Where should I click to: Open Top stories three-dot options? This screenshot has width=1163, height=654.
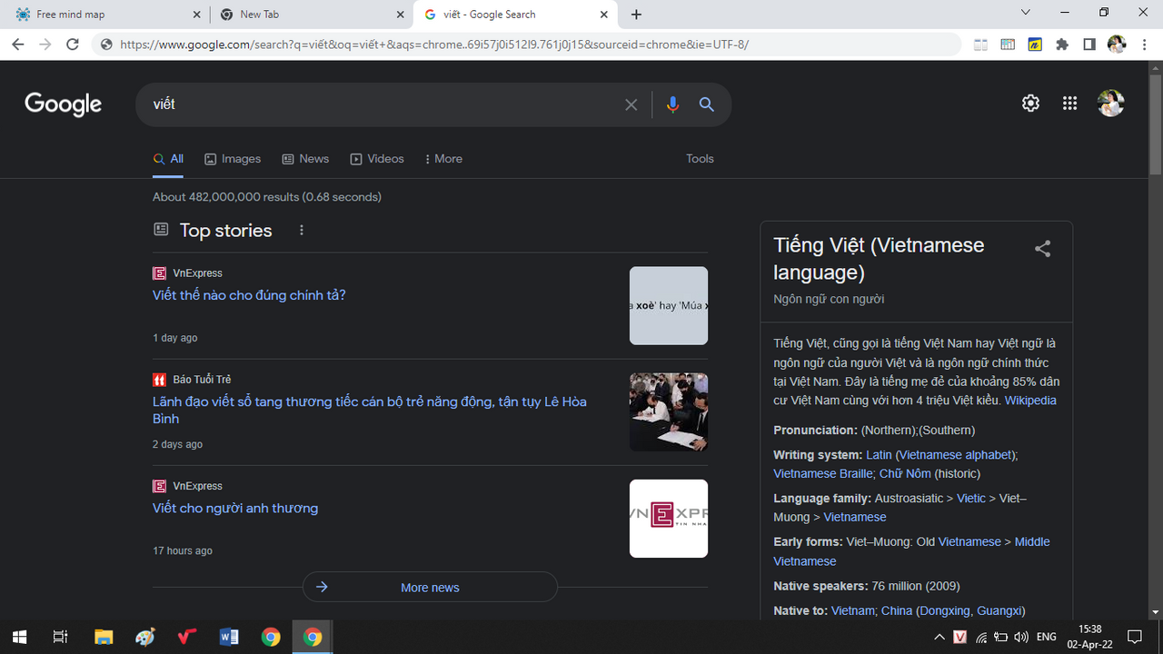pos(302,231)
